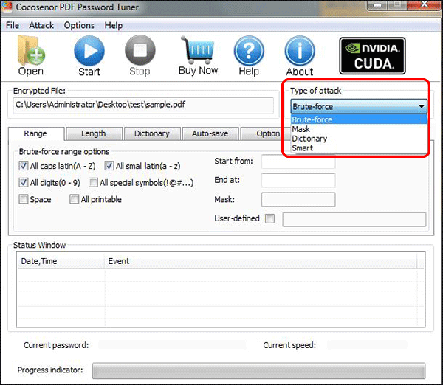Switch to the Range tab

coord(36,133)
